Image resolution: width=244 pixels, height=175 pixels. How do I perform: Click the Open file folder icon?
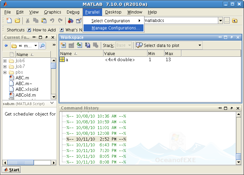pyautogui.click(x=18, y=21)
